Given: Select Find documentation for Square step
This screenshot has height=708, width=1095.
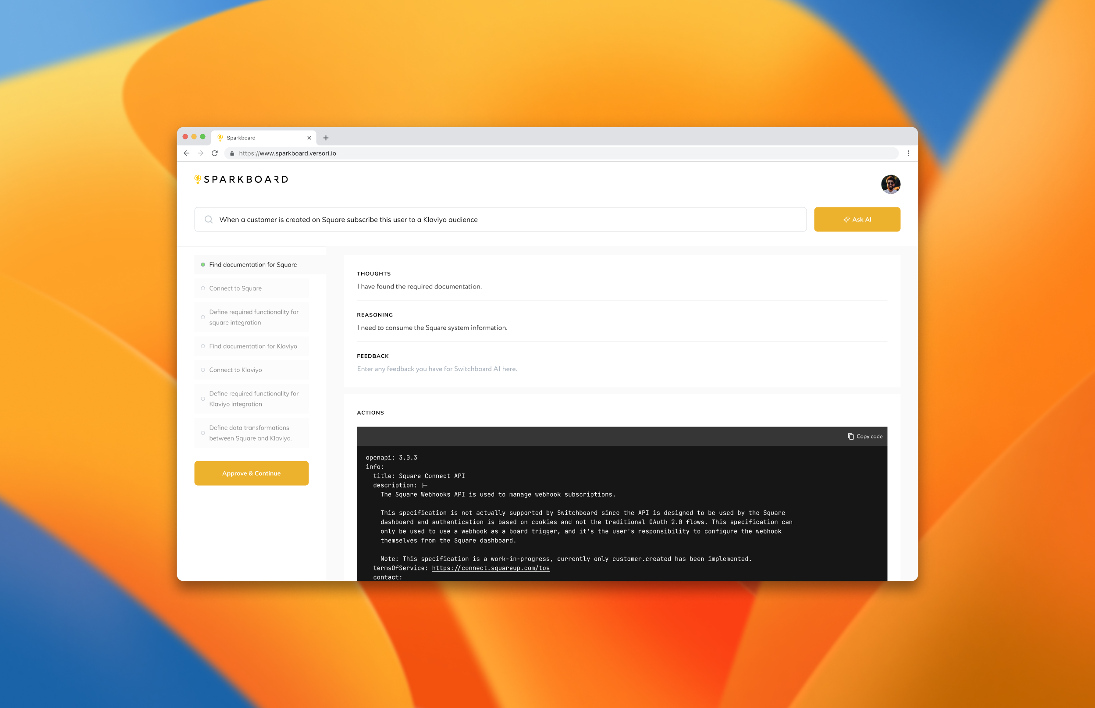Looking at the screenshot, I should click(253, 264).
